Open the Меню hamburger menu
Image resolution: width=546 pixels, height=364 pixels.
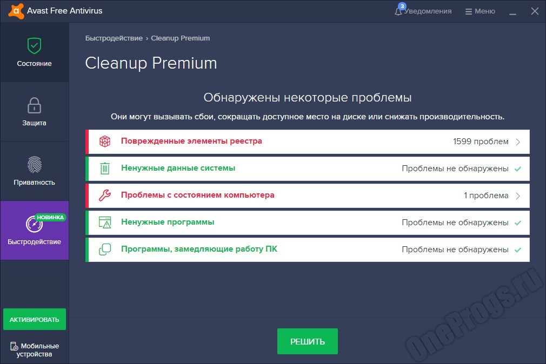[x=480, y=11]
